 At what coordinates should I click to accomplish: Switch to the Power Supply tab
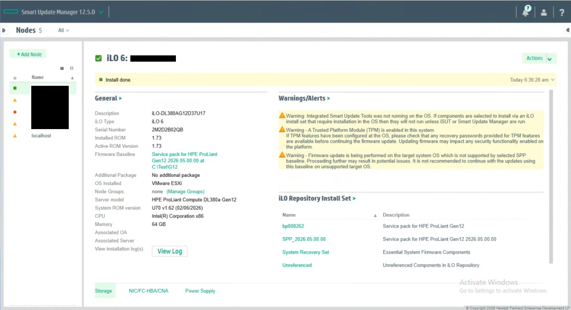coord(200,291)
